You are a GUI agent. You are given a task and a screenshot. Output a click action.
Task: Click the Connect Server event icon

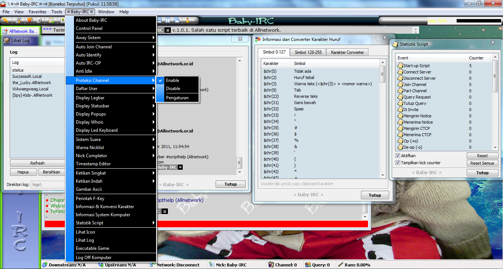click(x=400, y=72)
